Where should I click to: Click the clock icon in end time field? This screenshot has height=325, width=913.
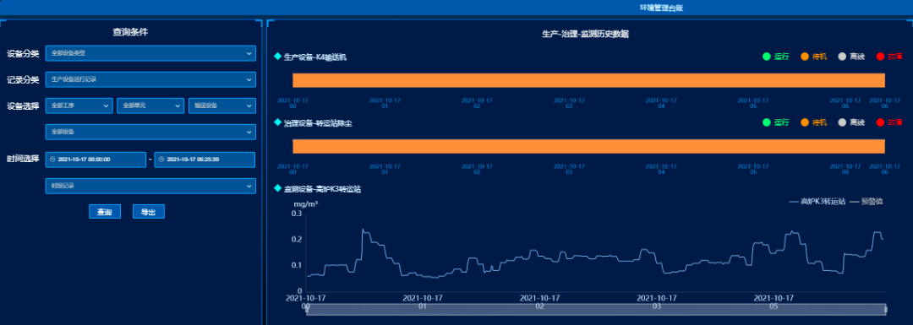pos(161,160)
